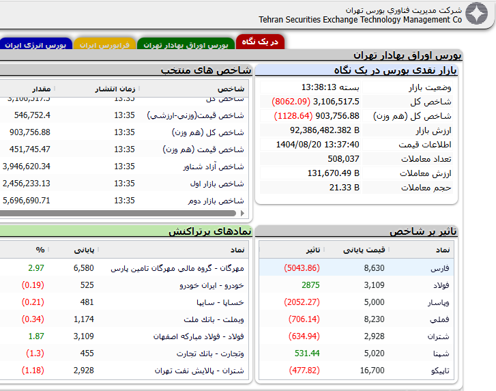Click the closing price 16,700
Viewport: 496px width, 391px height.
(373, 371)
